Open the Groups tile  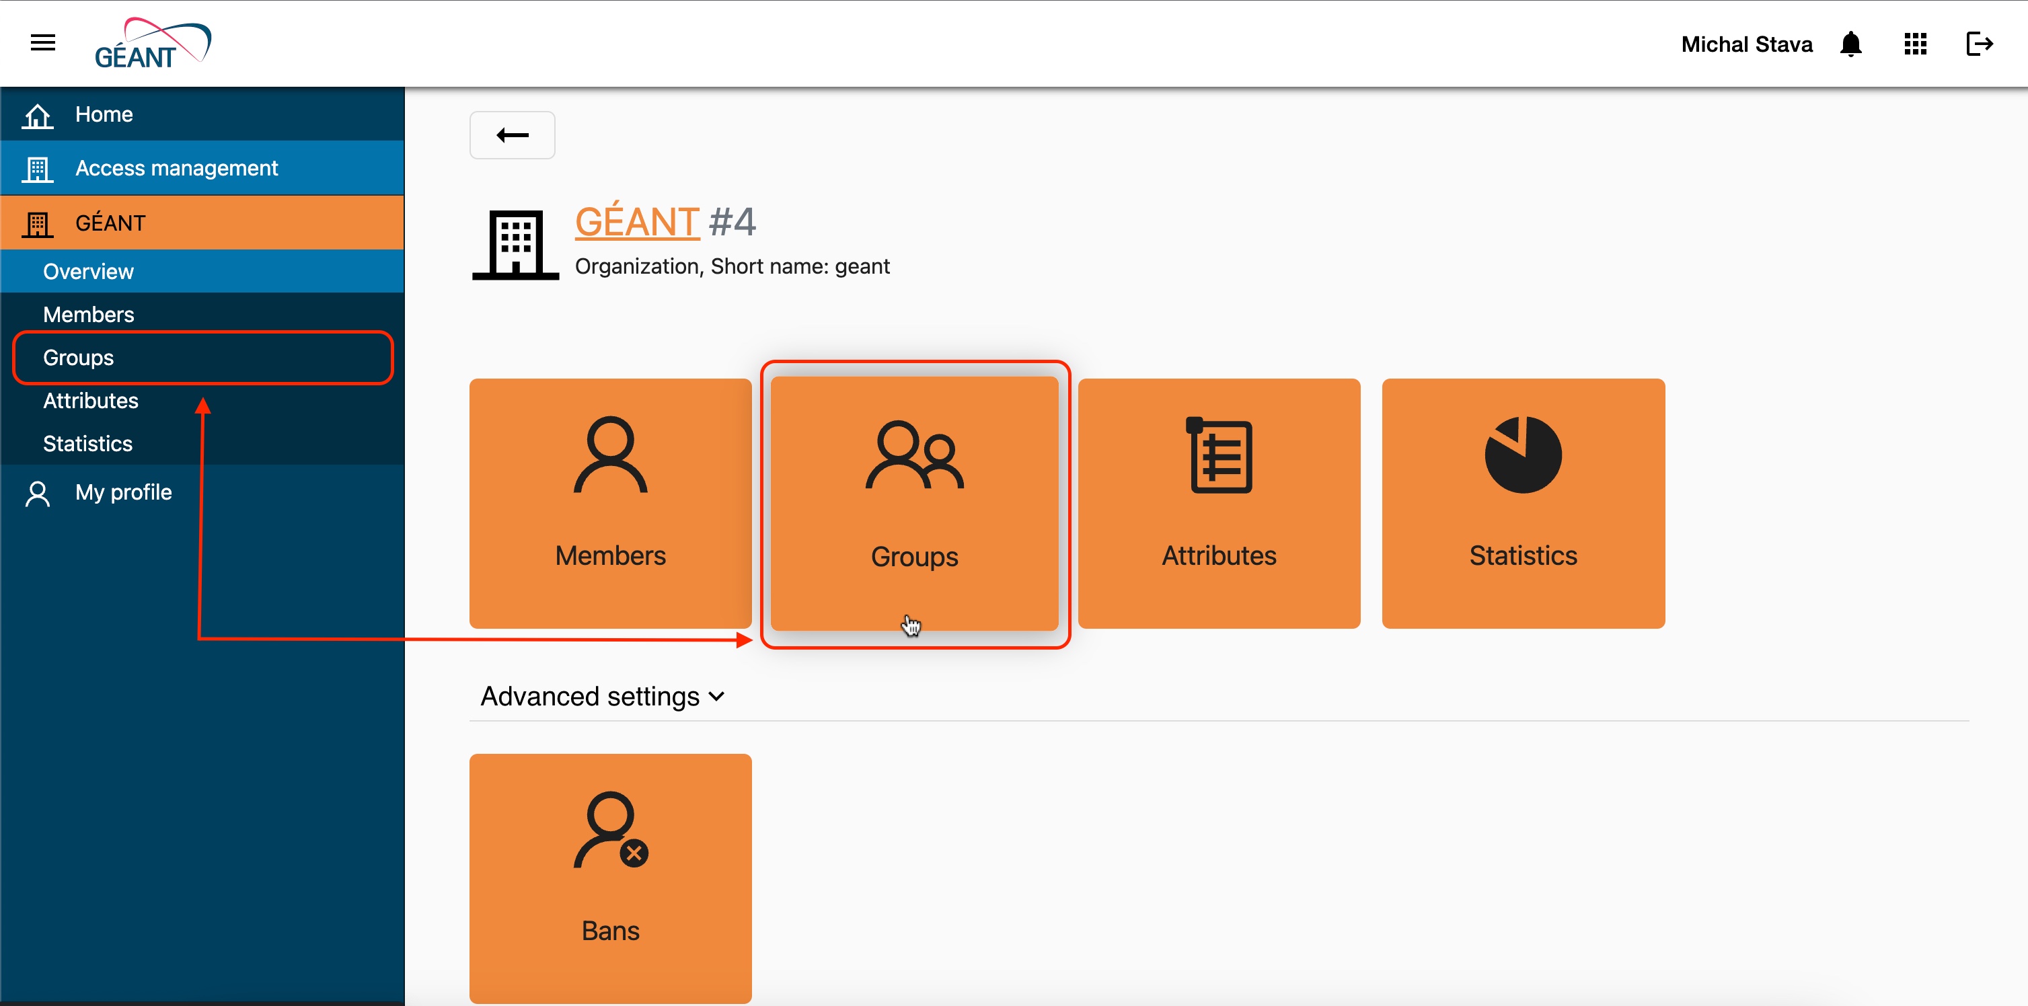point(915,503)
